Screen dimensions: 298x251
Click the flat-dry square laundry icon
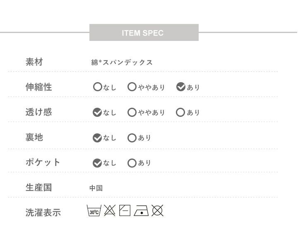(x=125, y=211)
